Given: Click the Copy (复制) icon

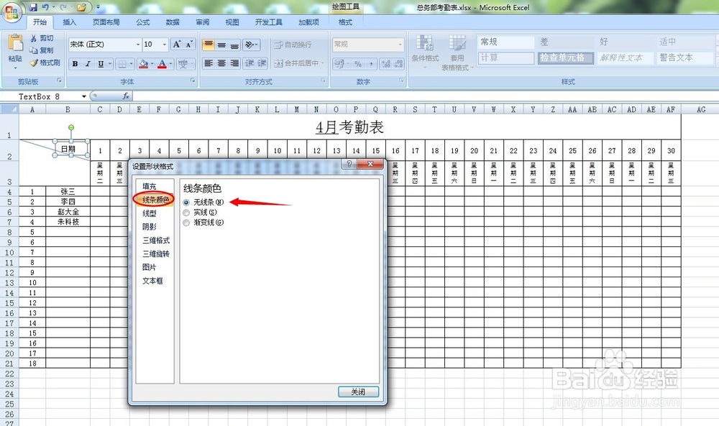Looking at the screenshot, I should pos(34,50).
